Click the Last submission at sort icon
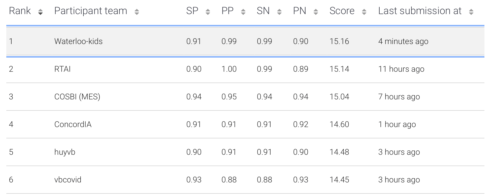 pyautogui.click(x=471, y=12)
